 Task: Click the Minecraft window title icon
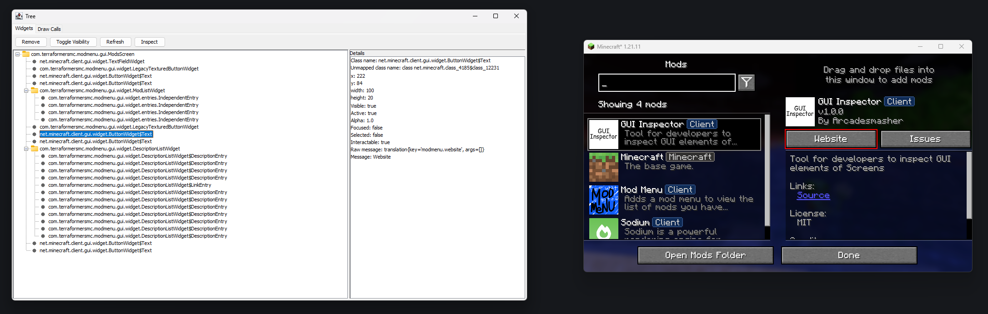[591, 46]
